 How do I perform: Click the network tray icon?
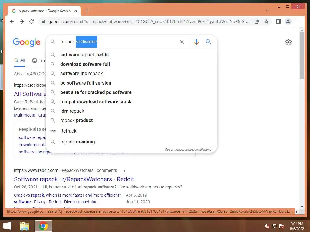click(x=274, y=226)
